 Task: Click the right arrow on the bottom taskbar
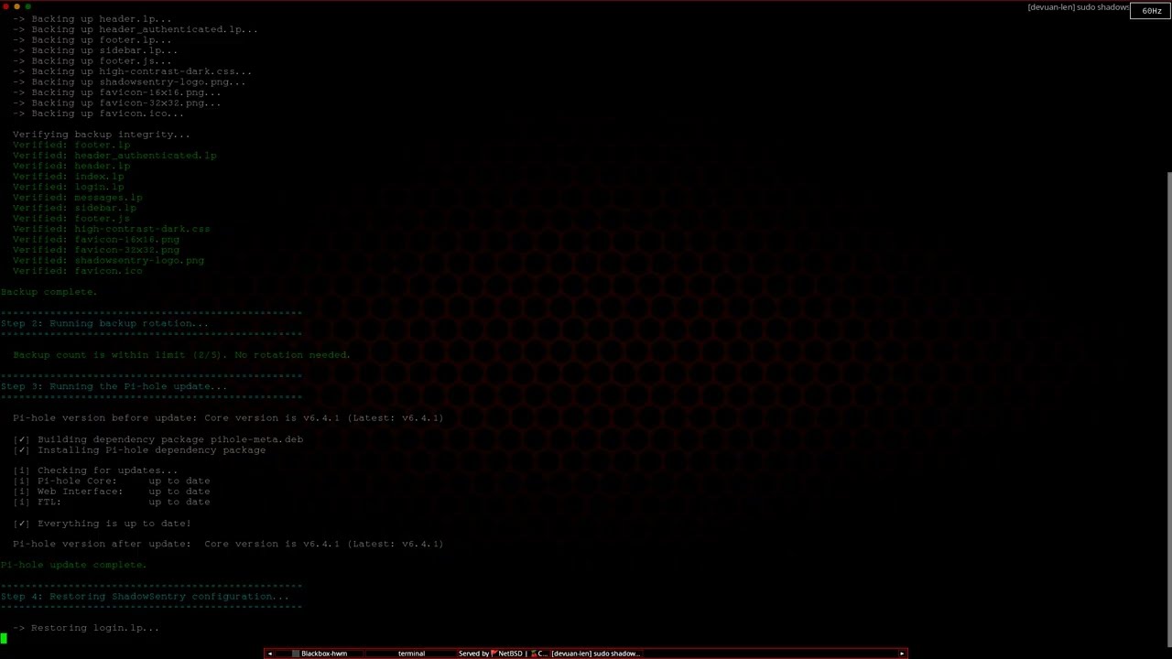tap(902, 654)
